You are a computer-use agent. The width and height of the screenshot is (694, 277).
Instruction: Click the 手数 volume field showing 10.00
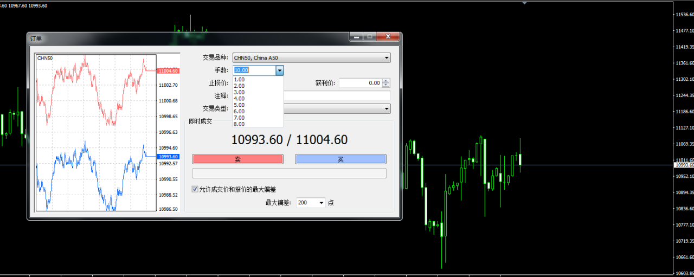pos(254,70)
